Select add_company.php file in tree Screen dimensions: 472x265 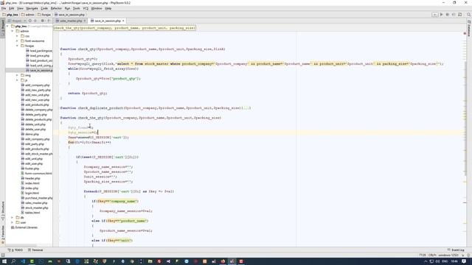point(35,85)
